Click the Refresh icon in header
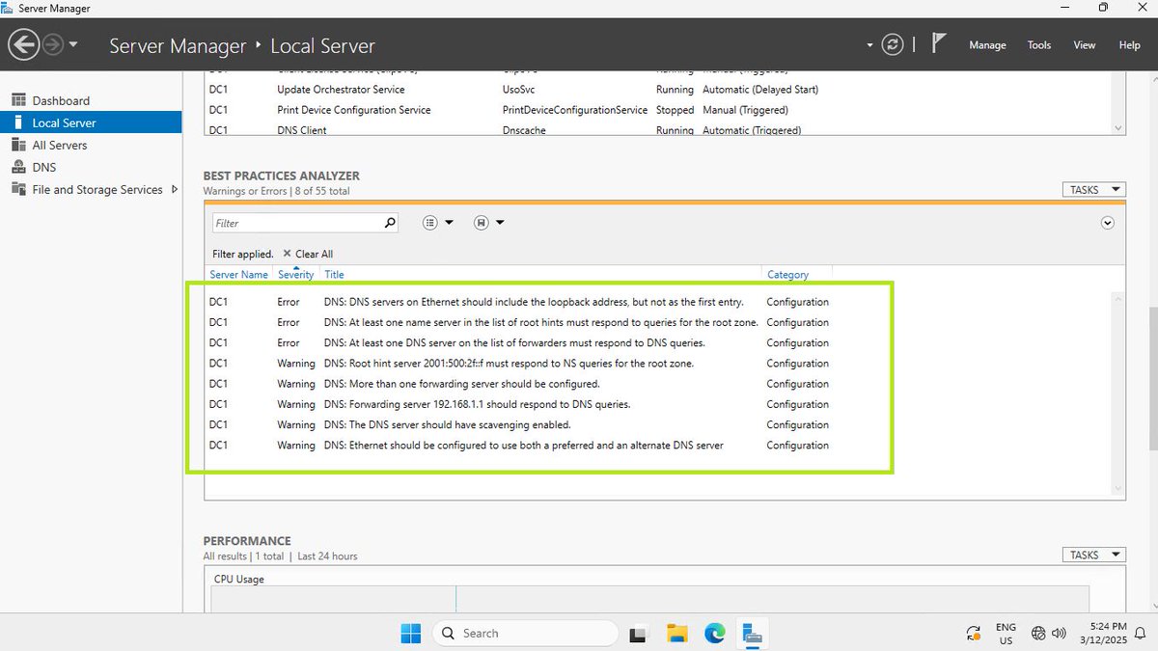The width and height of the screenshot is (1158, 651). tap(894, 44)
